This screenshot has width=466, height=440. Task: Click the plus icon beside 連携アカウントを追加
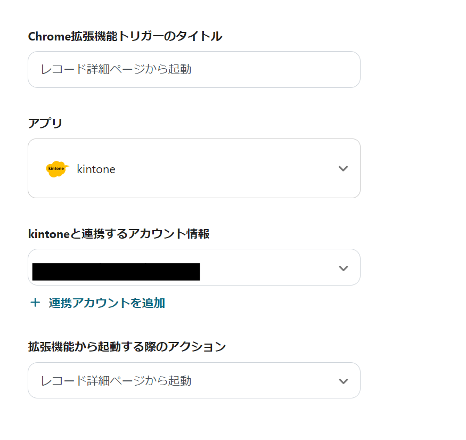(35, 303)
